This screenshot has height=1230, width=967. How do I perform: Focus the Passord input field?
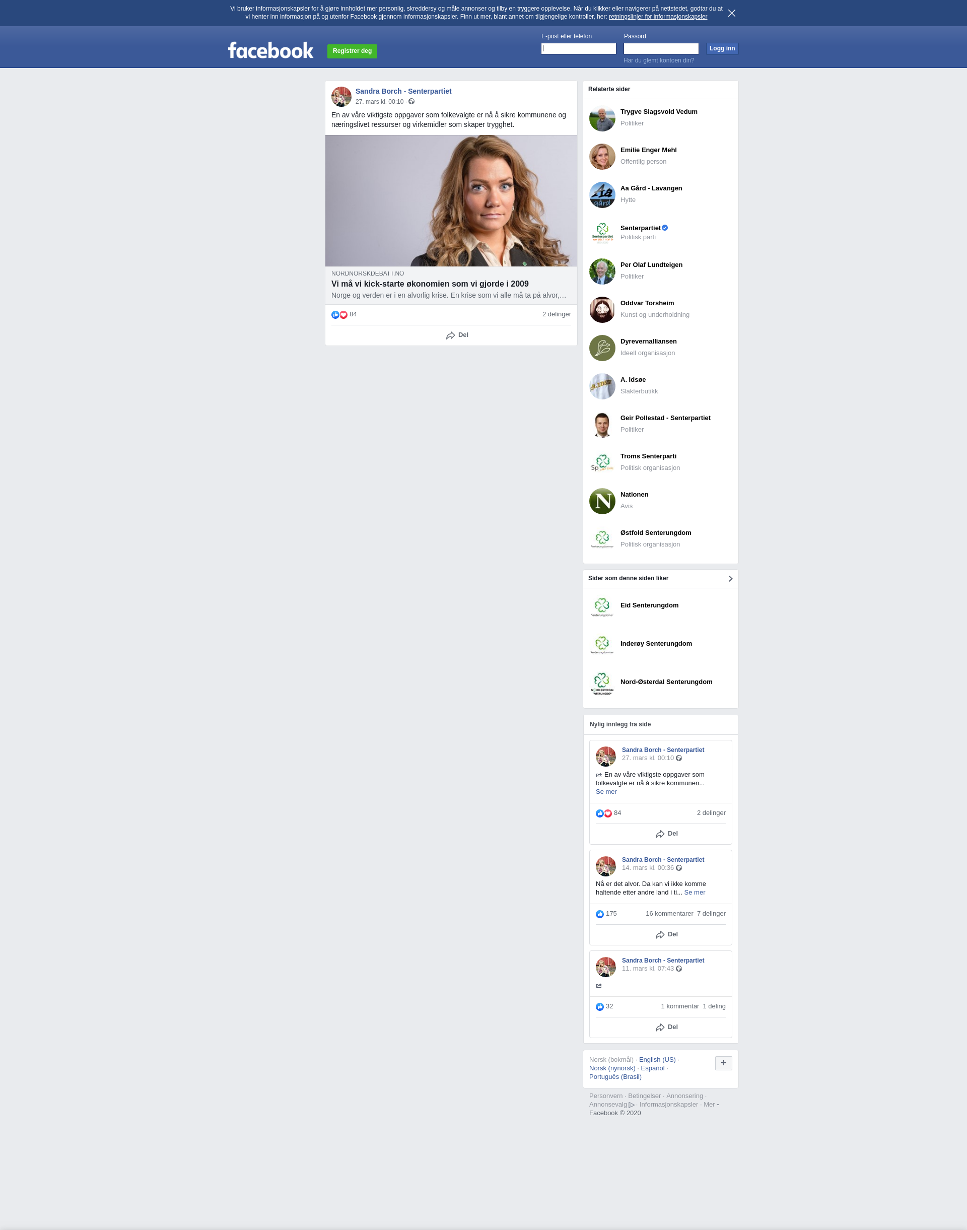pyautogui.click(x=661, y=49)
